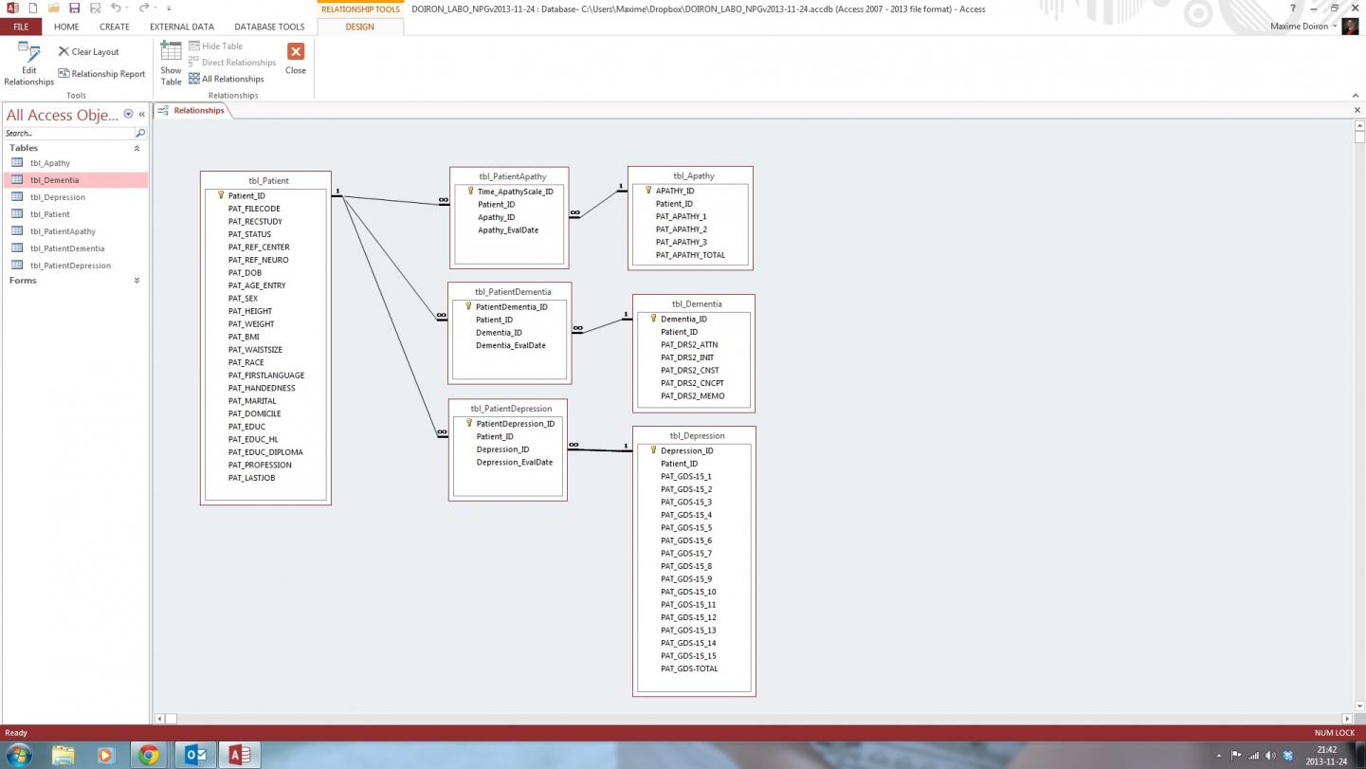Select PAT_GDS-15_10 field in tbl_Depression
Image resolution: width=1366 pixels, height=769 pixels.
(688, 592)
